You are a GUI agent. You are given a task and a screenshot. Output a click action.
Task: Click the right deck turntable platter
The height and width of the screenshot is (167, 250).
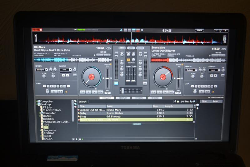(x=163, y=77)
